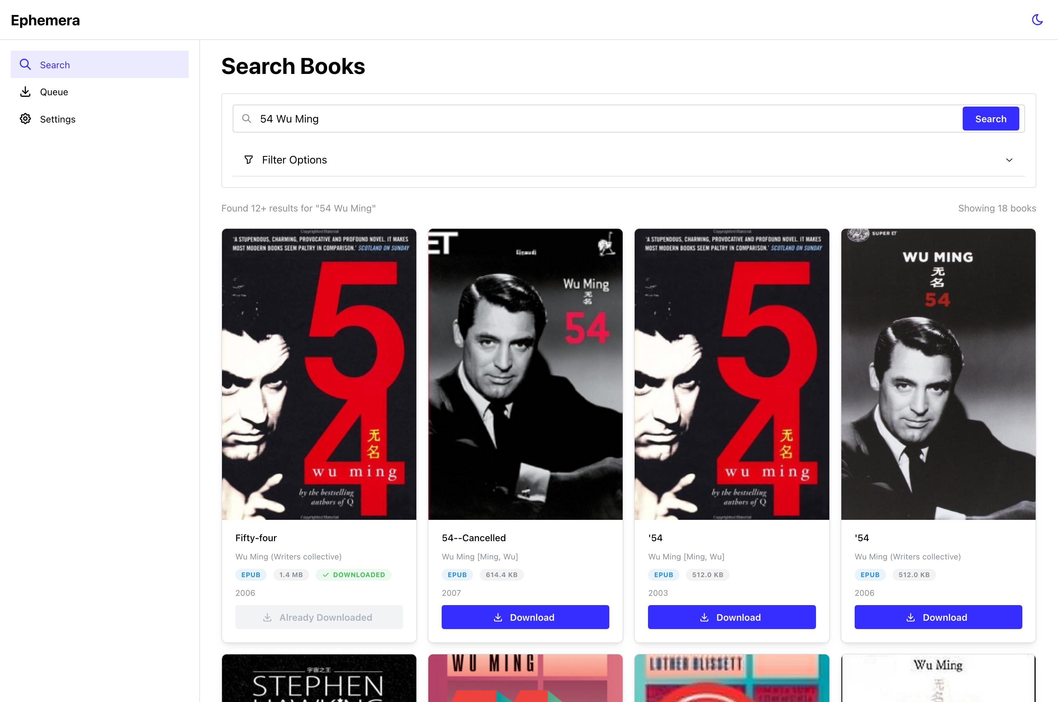Download the '54 book from 2006

(938, 617)
